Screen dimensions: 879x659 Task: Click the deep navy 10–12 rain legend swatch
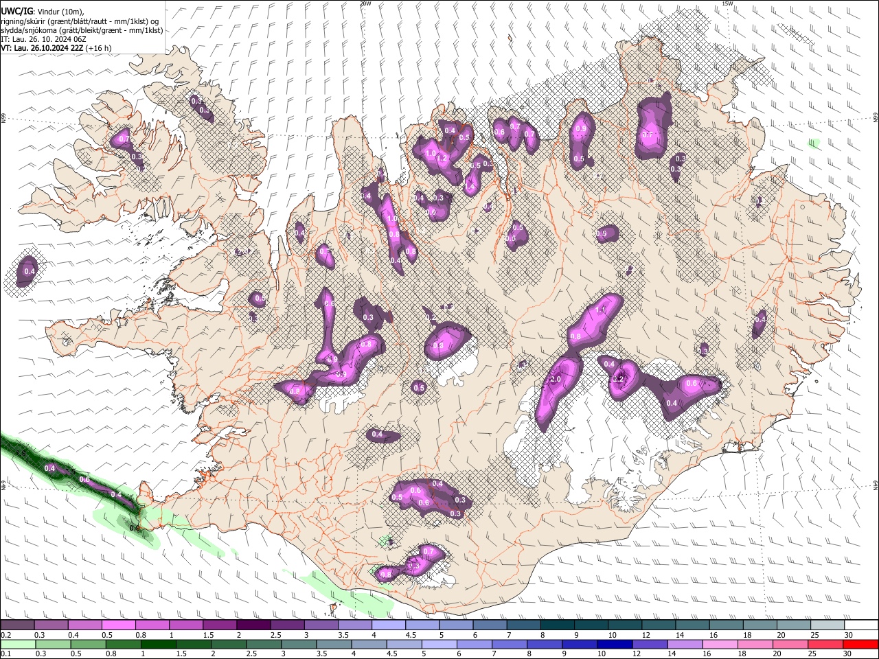[615, 644]
